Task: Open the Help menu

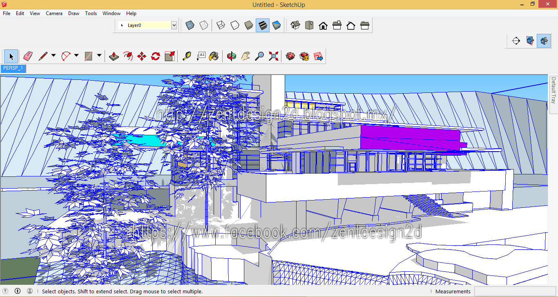Action: click(131, 13)
